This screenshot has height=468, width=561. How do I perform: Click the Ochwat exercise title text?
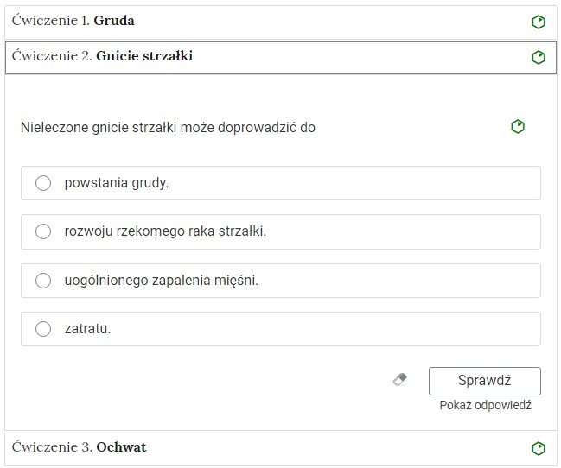coord(121,447)
